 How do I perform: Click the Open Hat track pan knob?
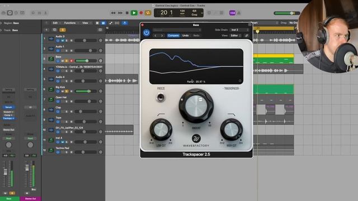(101, 102)
